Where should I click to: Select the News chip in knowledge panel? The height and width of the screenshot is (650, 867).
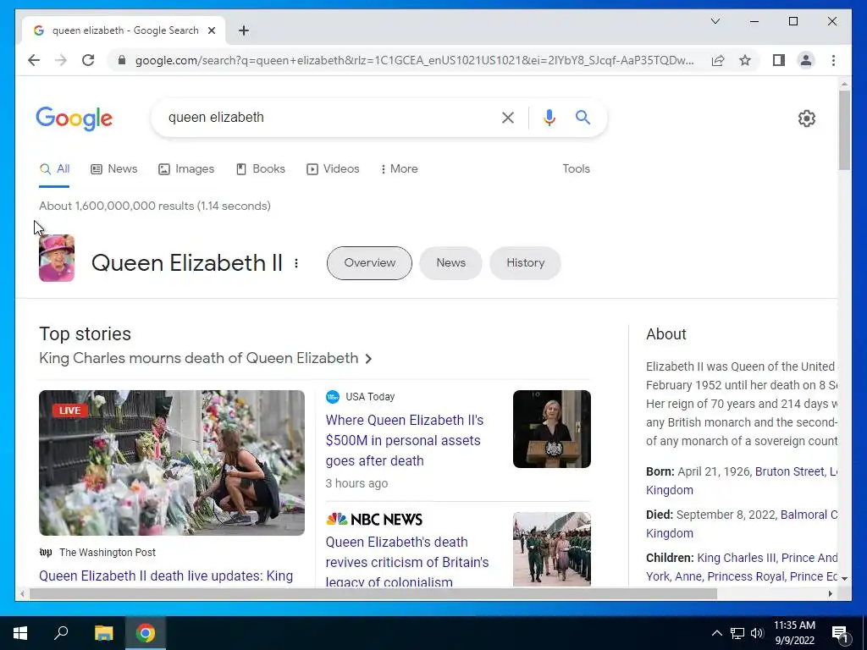[450, 263]
